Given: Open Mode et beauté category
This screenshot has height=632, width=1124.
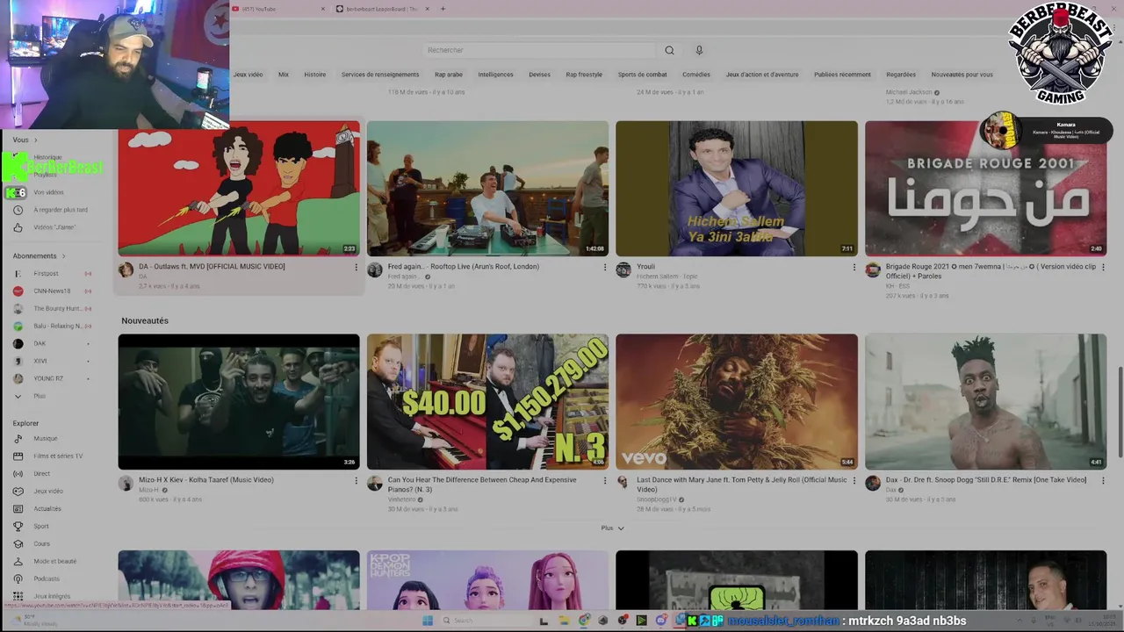Looking at the screenshot, I should pyautogui.click(x=54, y=561).
